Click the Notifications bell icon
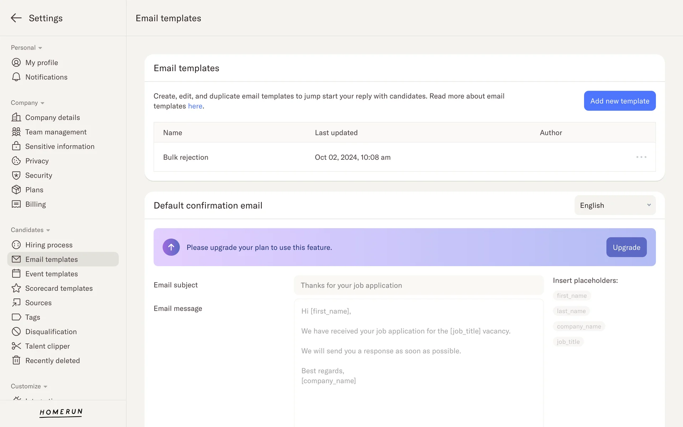This screenshot has height=427, width=683. (16, 77)
